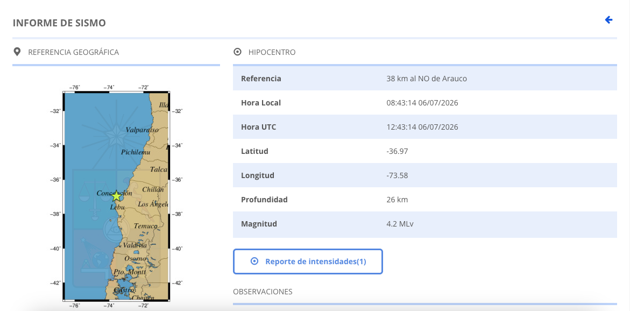This screenshot has width=630, height=311.
Task: Open Reporte de intensidades(1) button
Action: point(308,261)
